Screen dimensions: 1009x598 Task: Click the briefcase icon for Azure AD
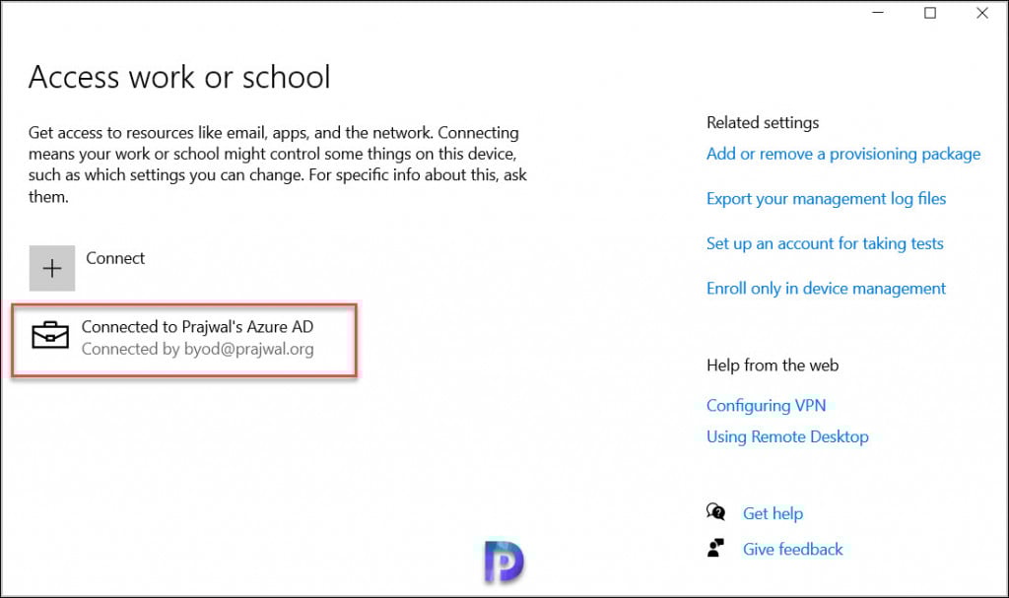(50, 335)
